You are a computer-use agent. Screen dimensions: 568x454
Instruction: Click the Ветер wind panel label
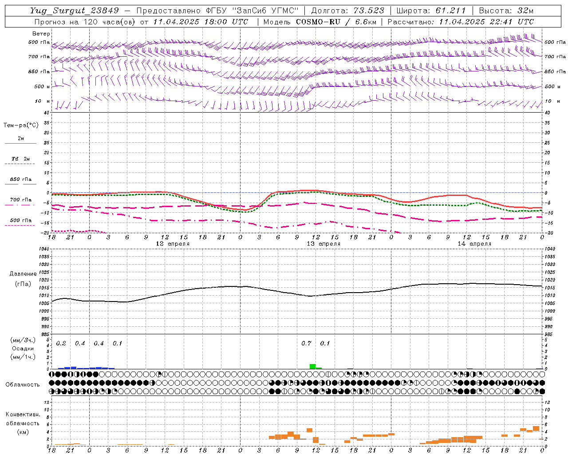point(41,34)
